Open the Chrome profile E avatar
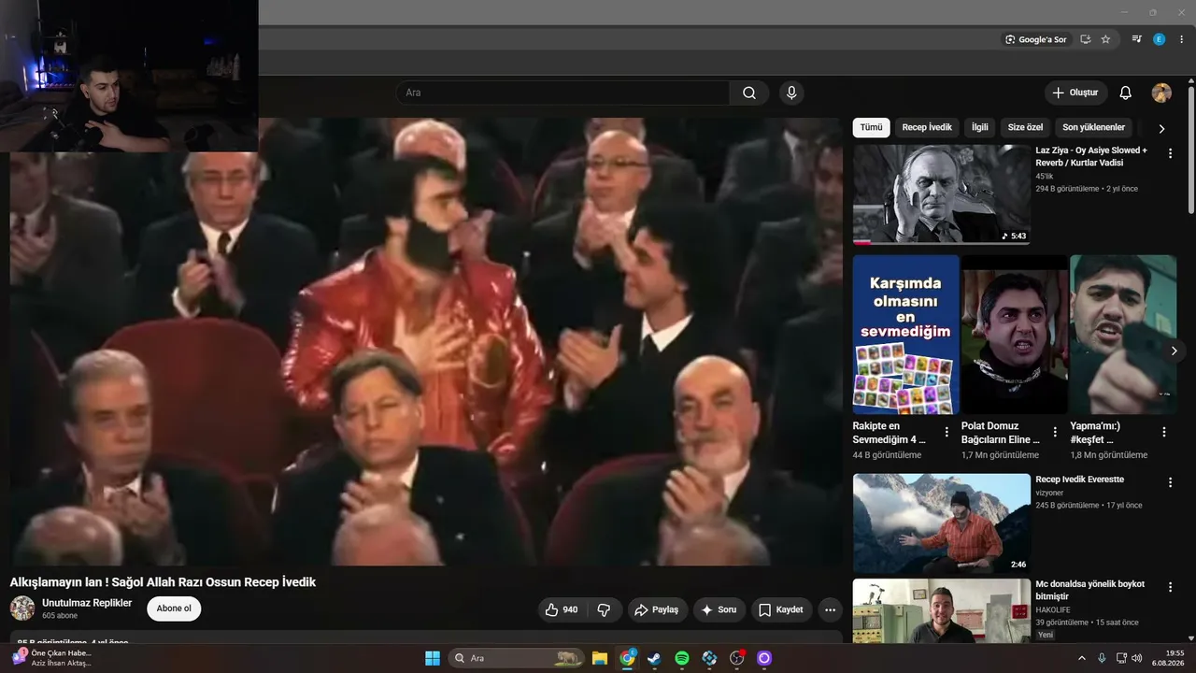The width and height of the screenshot is (1196, 673). click(1159, 39)
